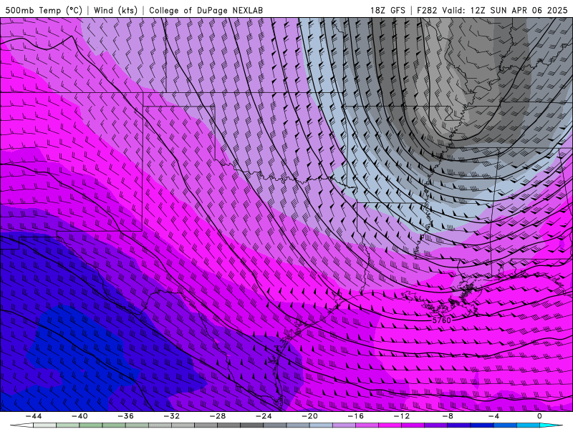The image size is (573, 429).
Task: Click the -28 colorbar tick label
Action: click(x=218, y=416)
